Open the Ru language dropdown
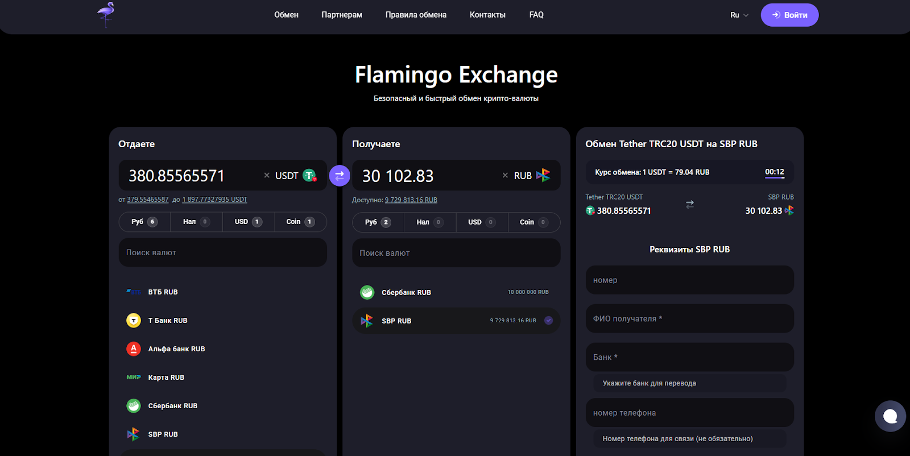Screen dimensions: 910x456 (x=739, y=15)
